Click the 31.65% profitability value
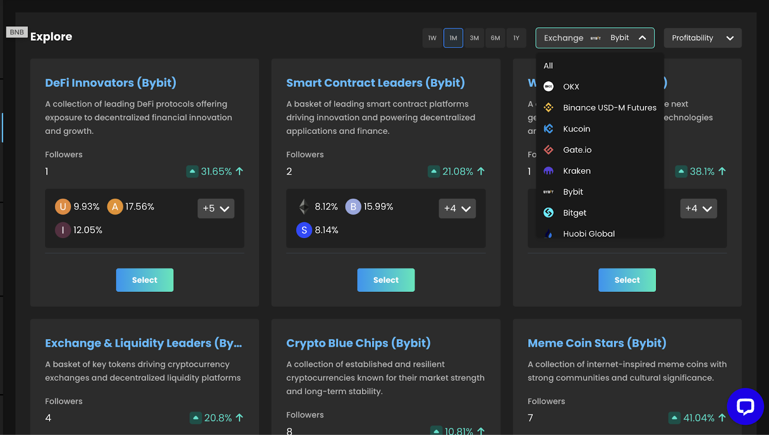This screenshot has width=769, height=435. (216, 171)
